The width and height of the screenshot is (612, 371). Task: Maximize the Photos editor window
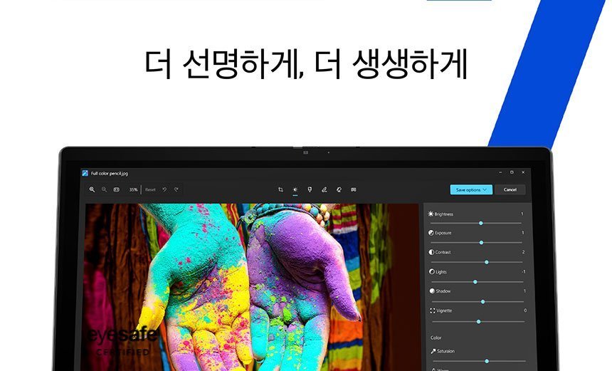pyautogui.click(x=512, y=172)
